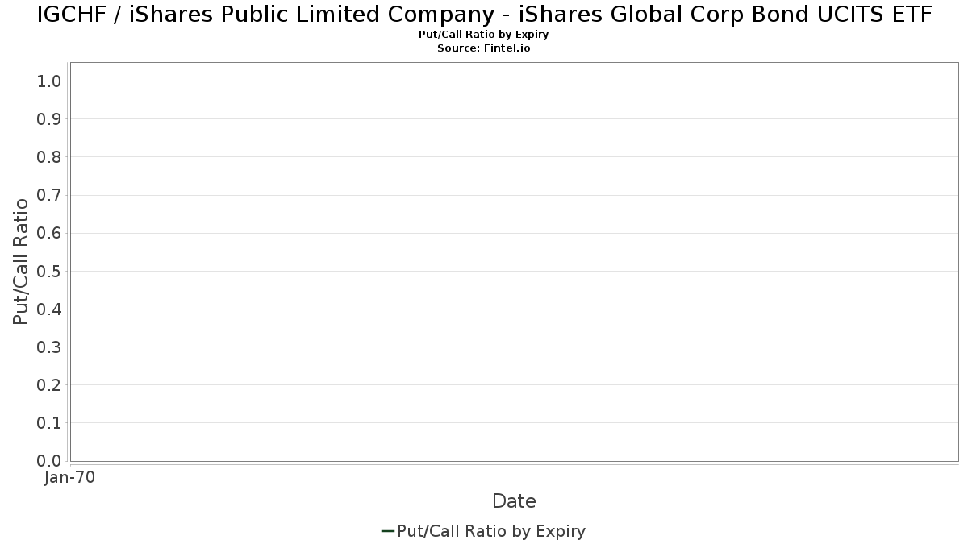Click the 0.0 y-axis tick label

[x=49, y=461]
